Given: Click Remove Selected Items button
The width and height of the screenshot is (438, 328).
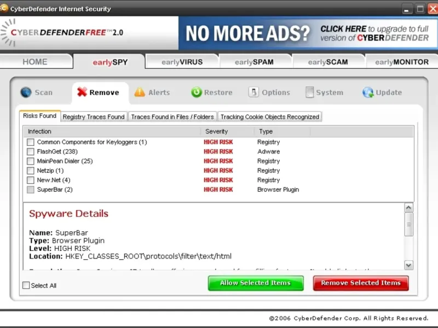Looking at the screenshot, I should (361, 283).
